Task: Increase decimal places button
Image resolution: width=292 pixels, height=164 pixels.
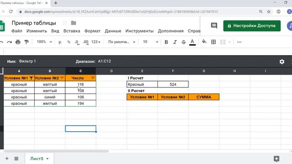Action: (86, 42)
